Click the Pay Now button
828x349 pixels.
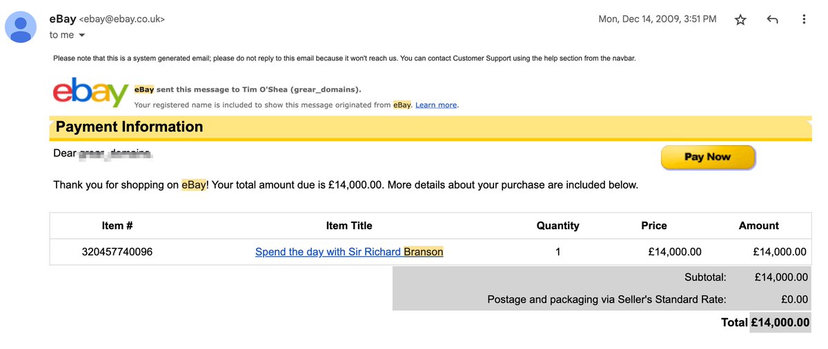pos(708,157)
